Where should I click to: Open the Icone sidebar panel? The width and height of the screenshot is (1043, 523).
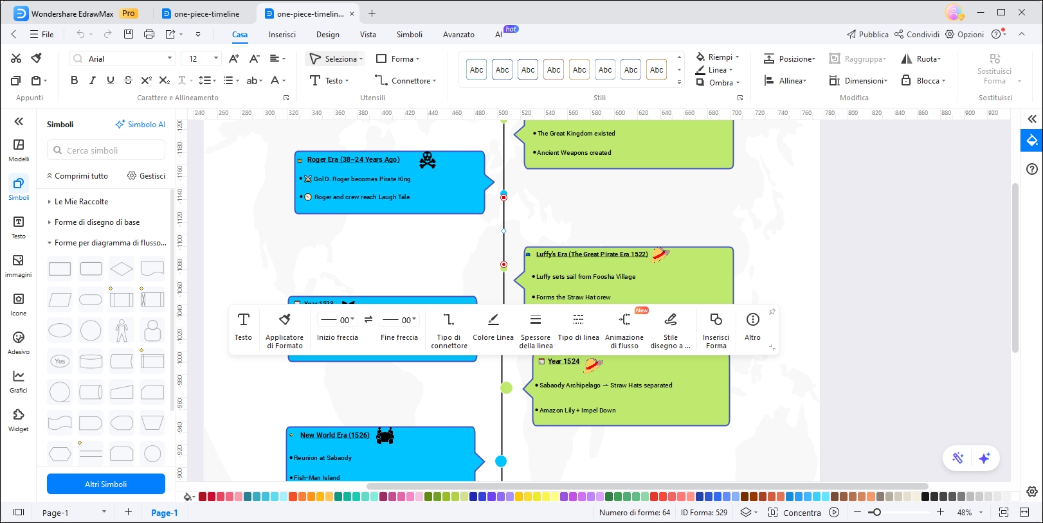point(19,305)
